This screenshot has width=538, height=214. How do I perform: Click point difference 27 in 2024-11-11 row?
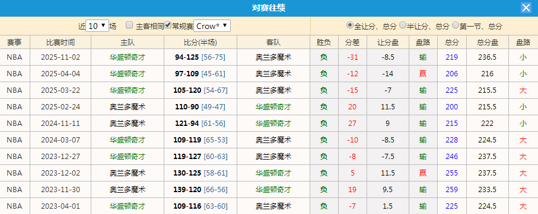click(x=352, y=124)
